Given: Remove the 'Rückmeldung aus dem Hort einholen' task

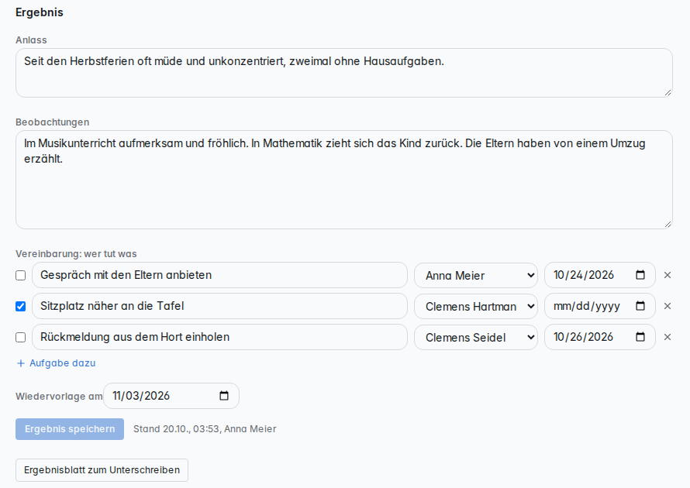Looking at the screenshot, I should pyautogui.click(x=668, y=337).
